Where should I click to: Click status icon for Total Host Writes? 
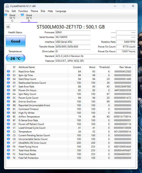click(8, 150)
